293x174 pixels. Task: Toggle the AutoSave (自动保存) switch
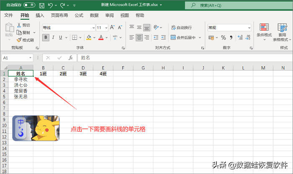(x=29, y=5)
